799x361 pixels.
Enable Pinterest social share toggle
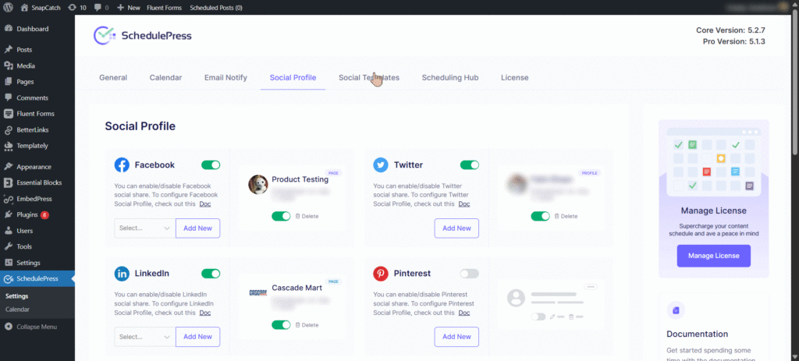469,274
